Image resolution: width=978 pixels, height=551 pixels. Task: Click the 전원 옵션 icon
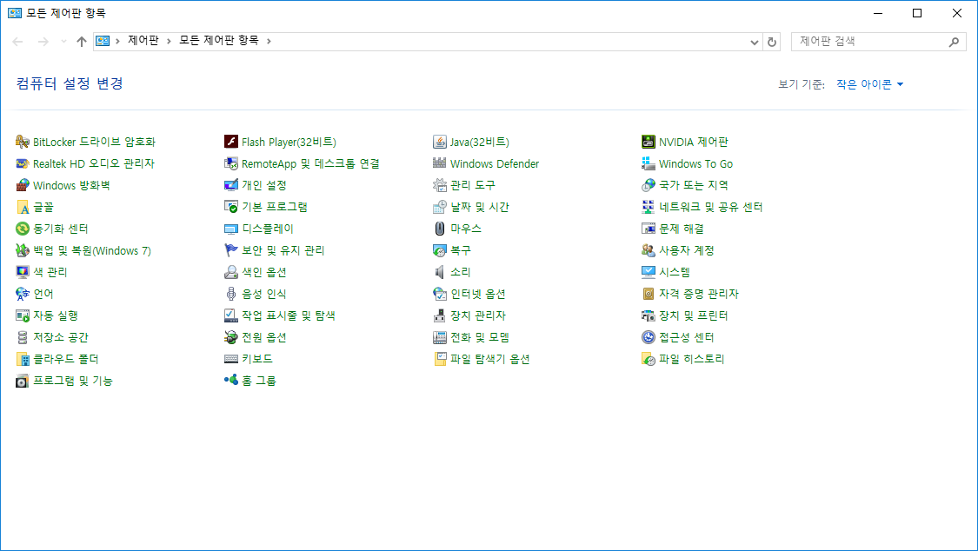coord(231,337)
